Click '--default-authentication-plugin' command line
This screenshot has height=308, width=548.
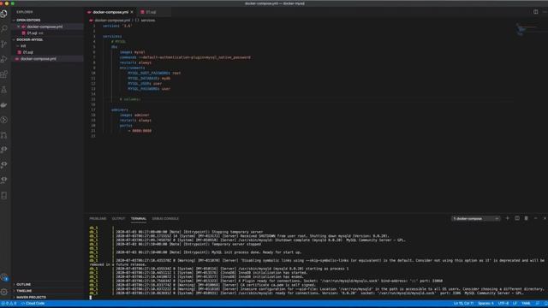tap(185, 57)
